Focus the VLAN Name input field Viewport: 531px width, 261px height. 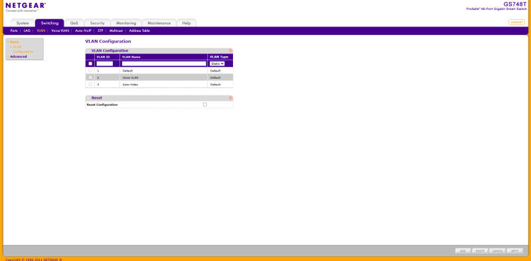coord(164,64)
